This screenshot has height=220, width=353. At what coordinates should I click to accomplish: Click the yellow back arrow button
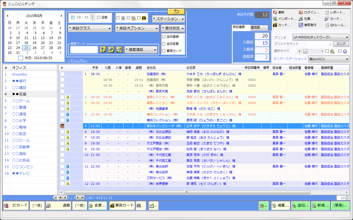click(176, 12)
